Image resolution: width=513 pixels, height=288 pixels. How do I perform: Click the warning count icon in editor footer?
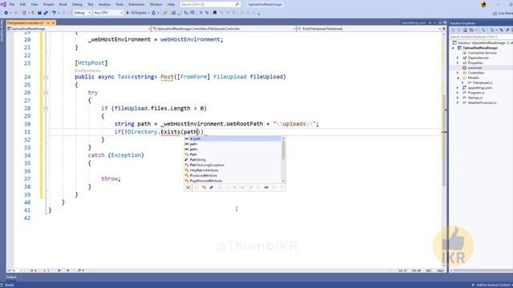pos(45,270)
